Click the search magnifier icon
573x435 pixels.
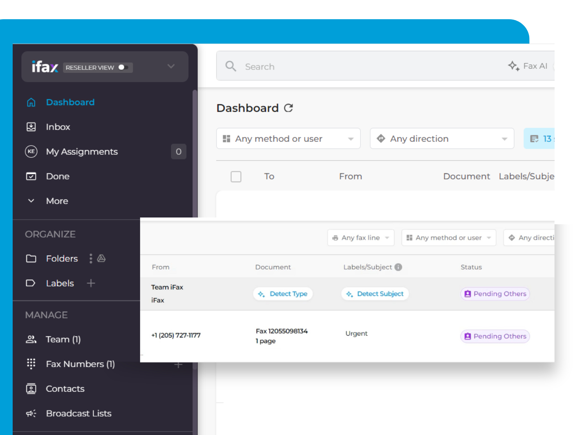pos(231,66)
